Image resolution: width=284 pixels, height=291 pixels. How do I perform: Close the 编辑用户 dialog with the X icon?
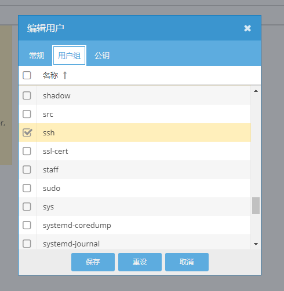[247, 28]
